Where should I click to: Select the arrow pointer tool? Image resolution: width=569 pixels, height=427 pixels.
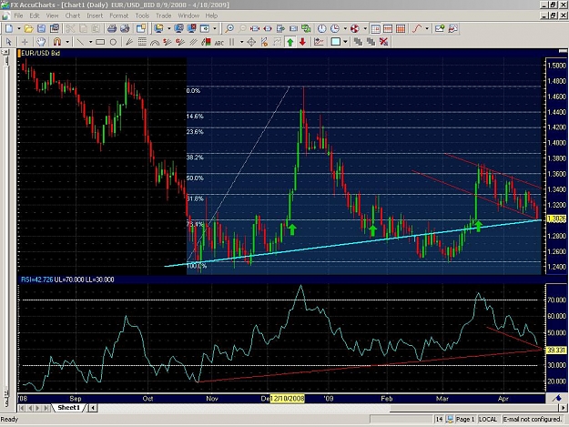tap(9, 42)
